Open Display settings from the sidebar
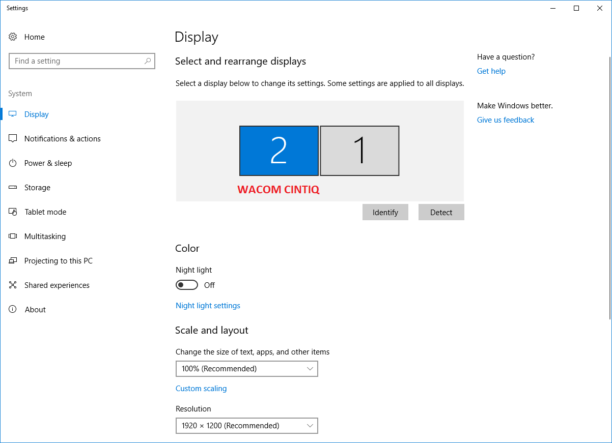The height and width of the screenshot is (443, 612). tap(36, 114)
